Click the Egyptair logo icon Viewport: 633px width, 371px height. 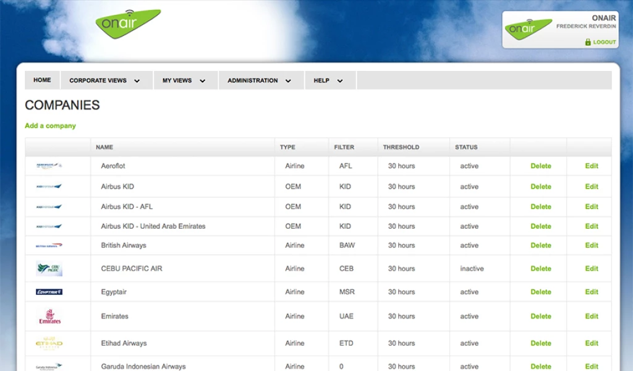49,292
